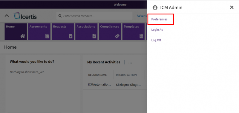239x113 pixels.
Task: Choose Login As in the user panel
Action: tap(157, 30)
